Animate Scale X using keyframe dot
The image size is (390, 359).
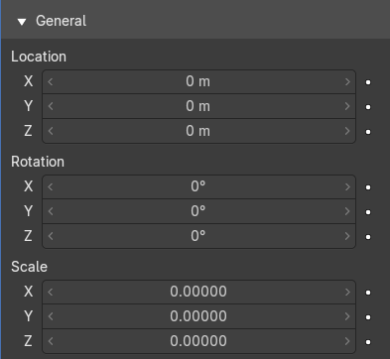click(368, 293)
